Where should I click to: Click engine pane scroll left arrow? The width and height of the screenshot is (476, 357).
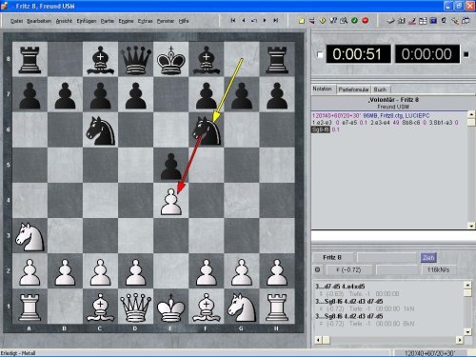(x=318, y=340)
